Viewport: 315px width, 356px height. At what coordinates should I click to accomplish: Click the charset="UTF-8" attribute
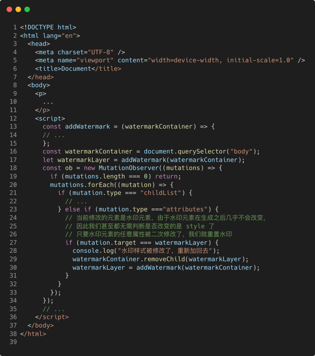coord(86,52)
